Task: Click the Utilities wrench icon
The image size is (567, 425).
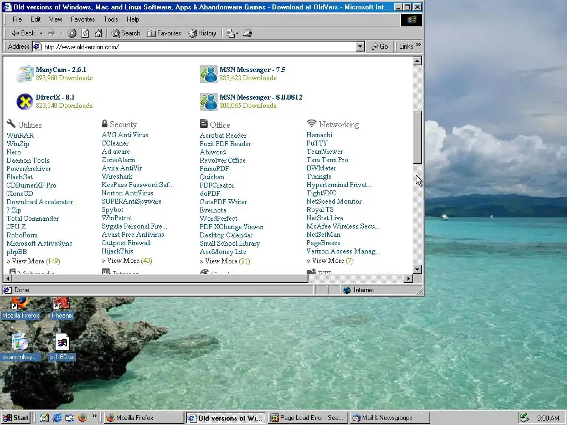Action: [11, 123]
